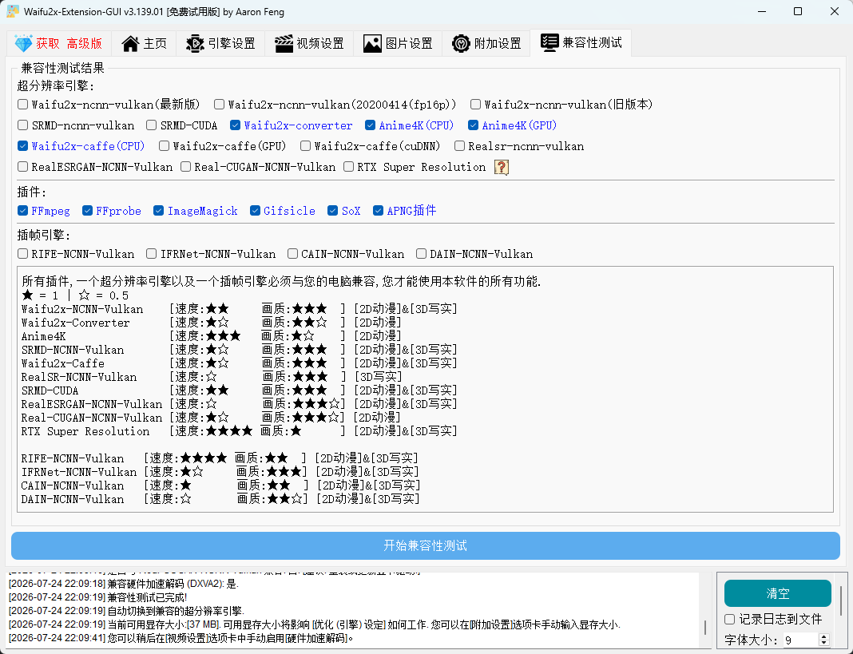Check RealESRGAN-NCNN-Vulkan box

(23, 166)
